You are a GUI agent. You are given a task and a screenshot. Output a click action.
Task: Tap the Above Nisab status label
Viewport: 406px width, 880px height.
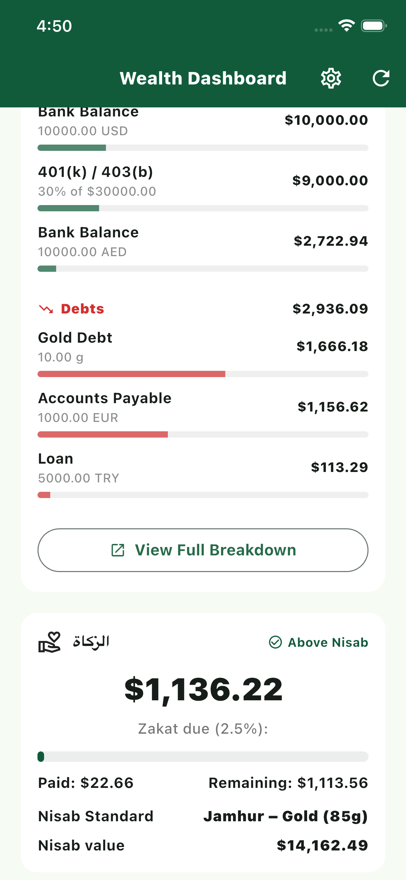328,642
